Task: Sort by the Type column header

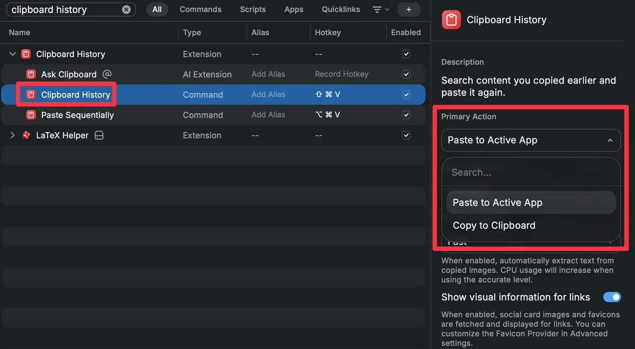Action: tap(192, 32)
